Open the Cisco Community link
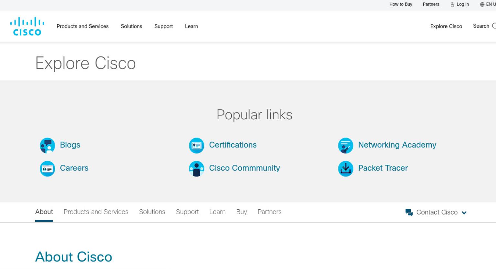Viewport: 496px width, 269px height. click(244, 168)
